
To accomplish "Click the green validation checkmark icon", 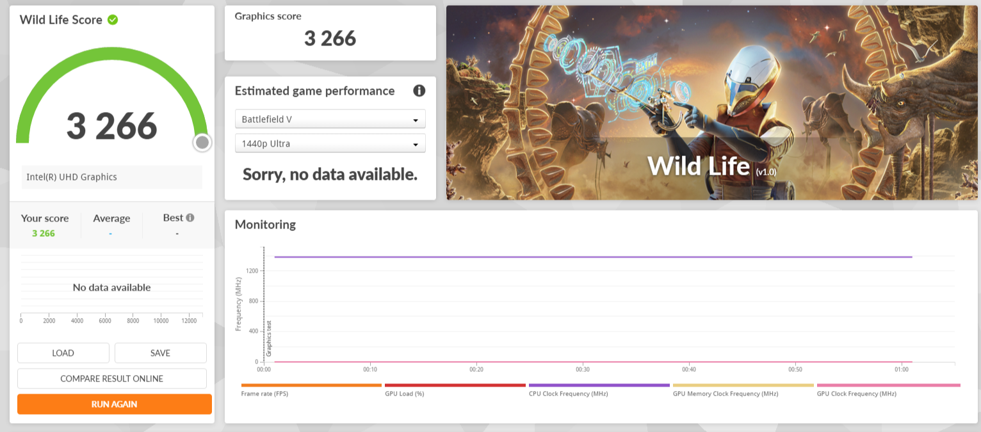I will click(113, 20).
